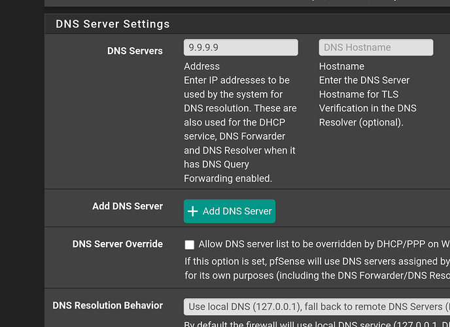Screen dimensions: 450x327
Task: Click the 'TLS Verification' hostname help text
Action: 368,108
